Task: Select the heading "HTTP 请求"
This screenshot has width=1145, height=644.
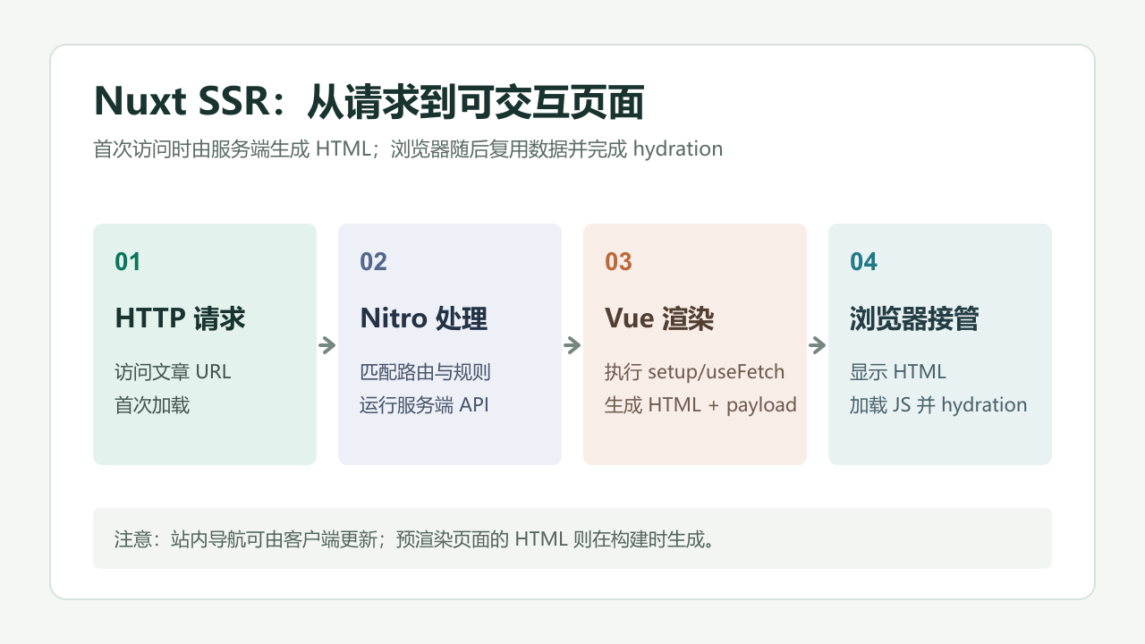Action: pos(180,318)
